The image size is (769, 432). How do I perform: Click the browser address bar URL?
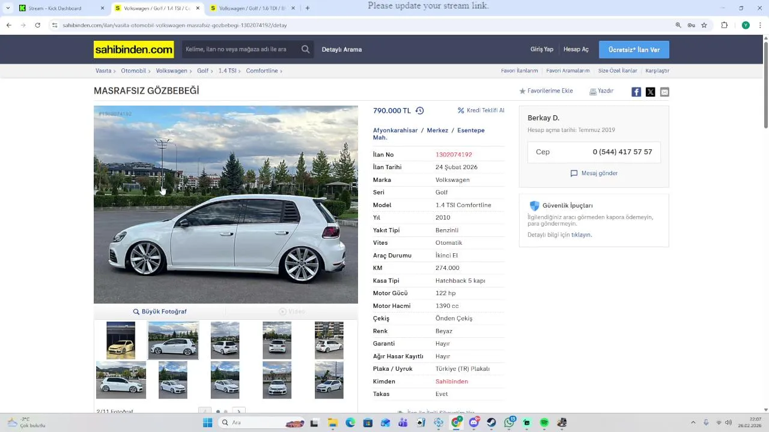174,25
